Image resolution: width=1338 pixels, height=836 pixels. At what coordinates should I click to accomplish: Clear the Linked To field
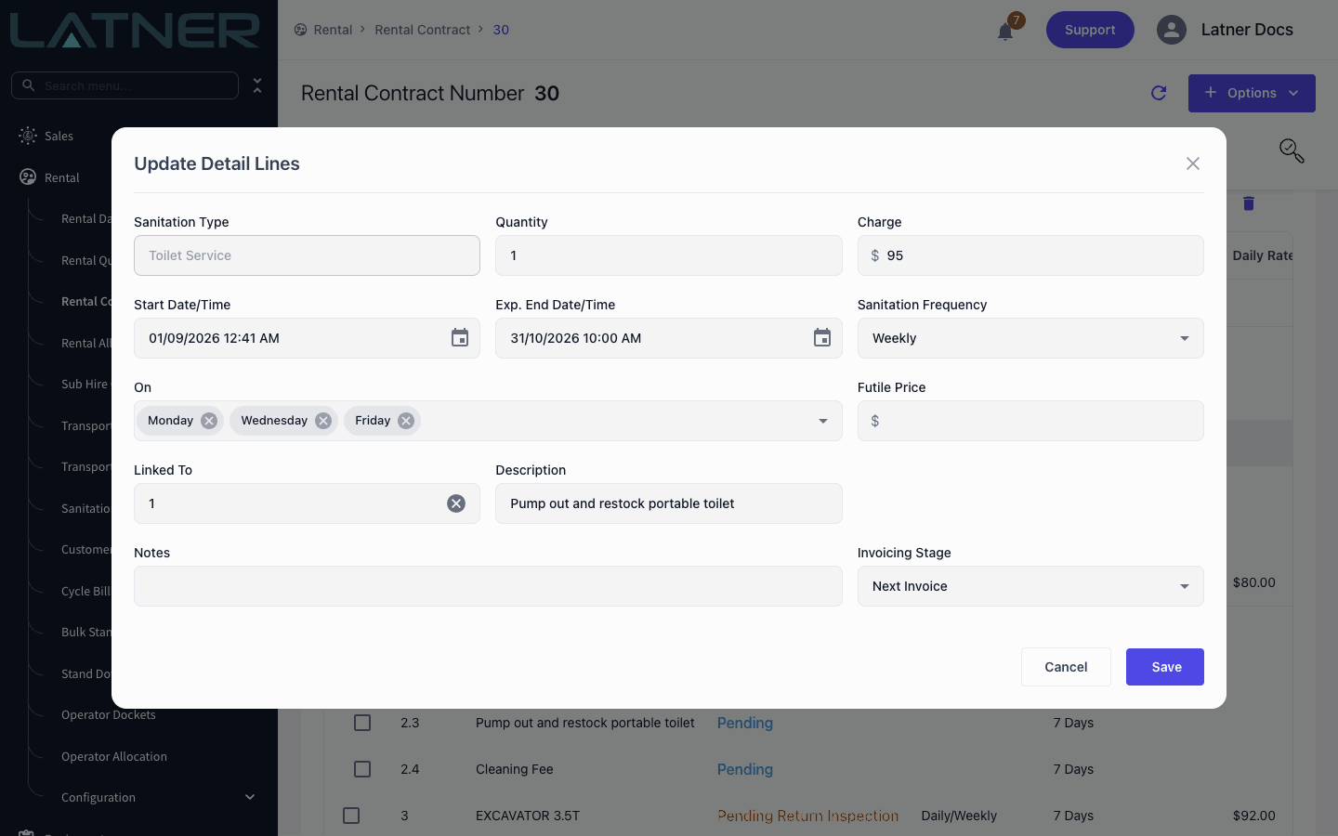(456, 503)
